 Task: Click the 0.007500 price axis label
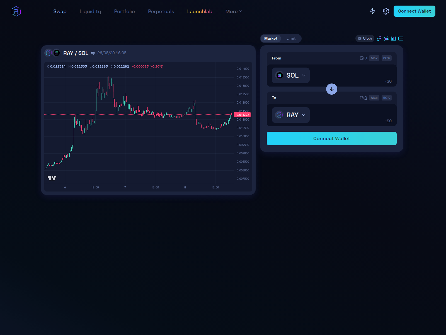coord(243,179)
